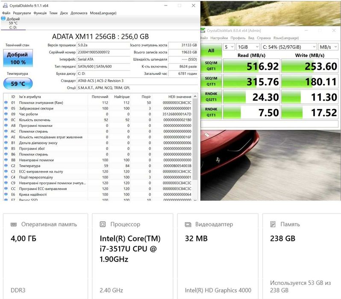Click the transfer mode field SATA/600 | SATA/600
The height and width of the screenshot is (299, 341).
[103, 67]
